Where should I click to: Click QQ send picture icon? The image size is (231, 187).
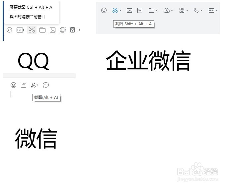52,30
